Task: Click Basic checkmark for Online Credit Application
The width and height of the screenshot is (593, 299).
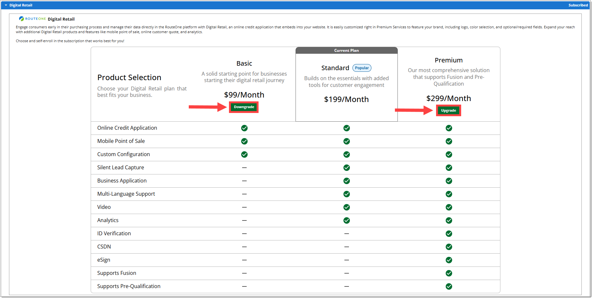Action: click(x=244, y=128)
